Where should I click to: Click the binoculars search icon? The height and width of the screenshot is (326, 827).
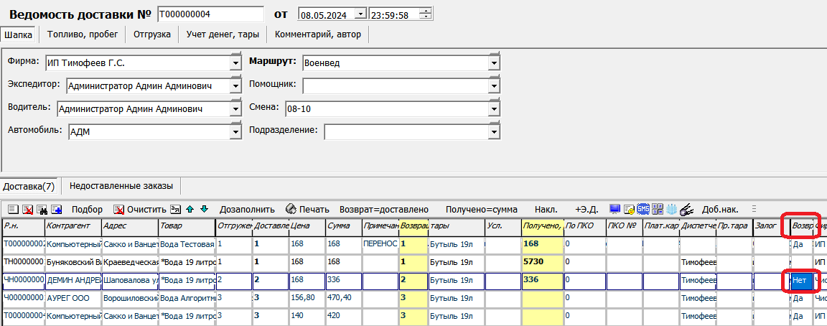(43, 210)
